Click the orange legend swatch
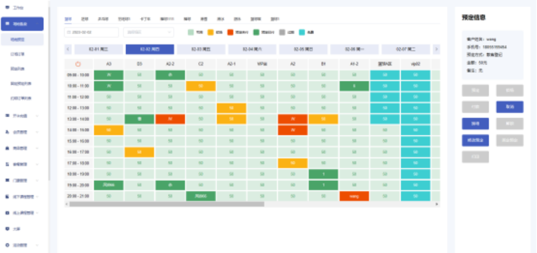The image size is (537, 253). click(x=211, y=32)
